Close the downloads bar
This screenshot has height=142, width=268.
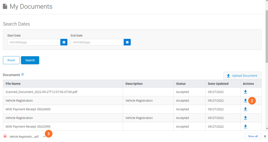click(x=265, y=136)
